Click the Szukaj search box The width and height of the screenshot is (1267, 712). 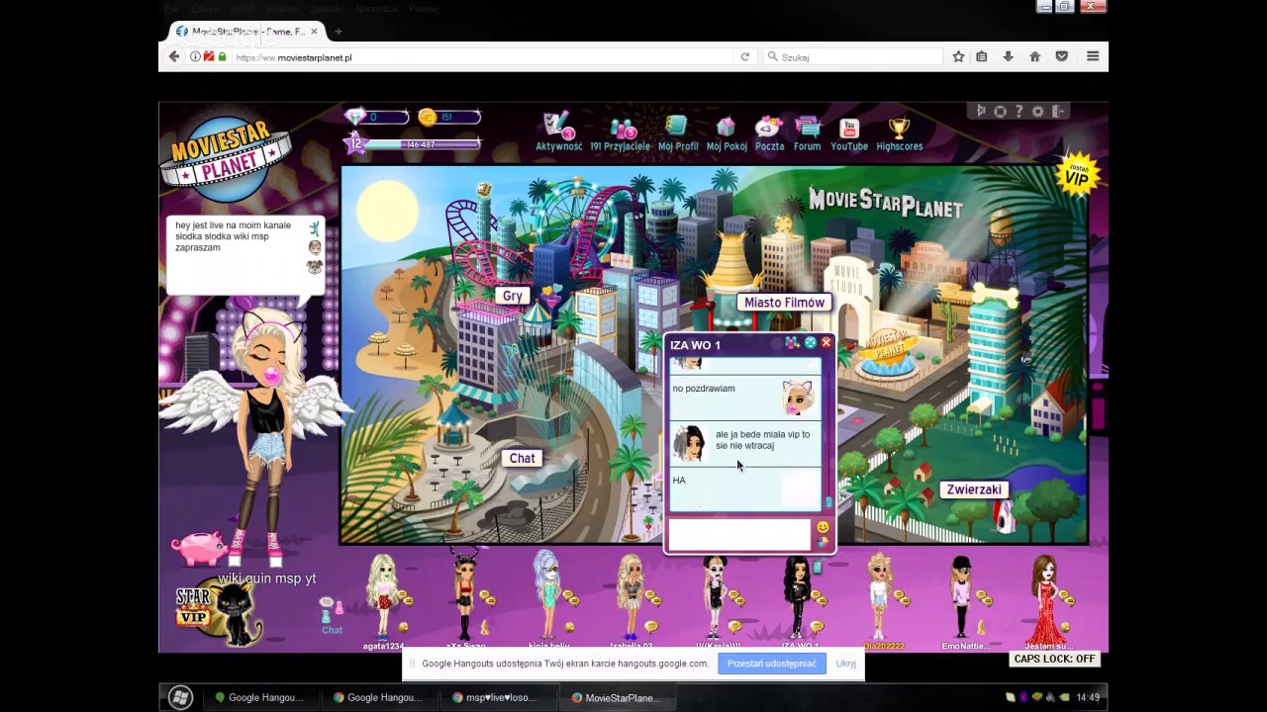(851, 57)
